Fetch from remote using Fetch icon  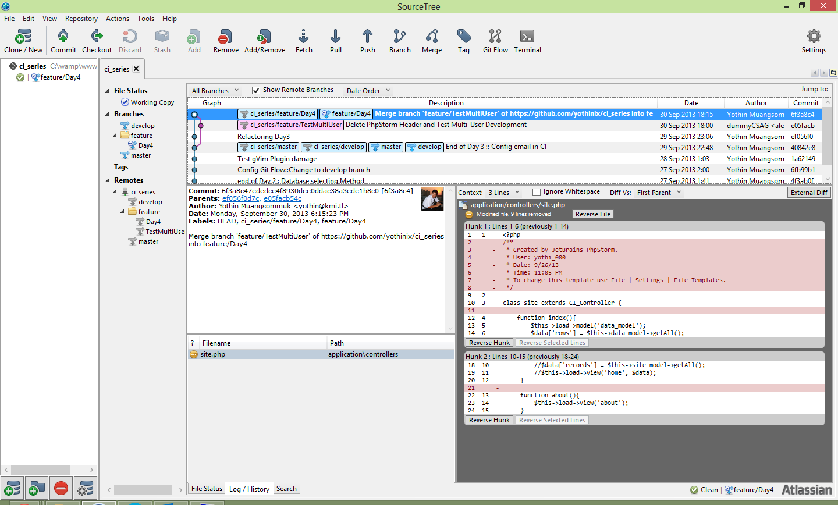pos(304,41)
